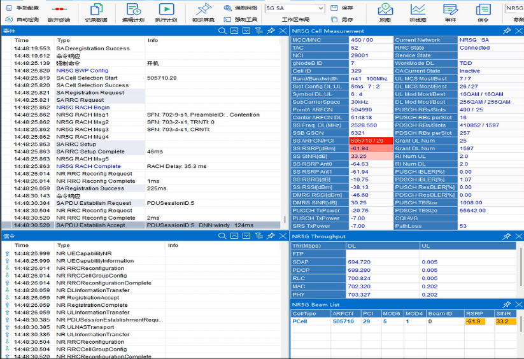524x359 pixels.
Task: Click the 记录数据 record data icon
Action: 96,10
